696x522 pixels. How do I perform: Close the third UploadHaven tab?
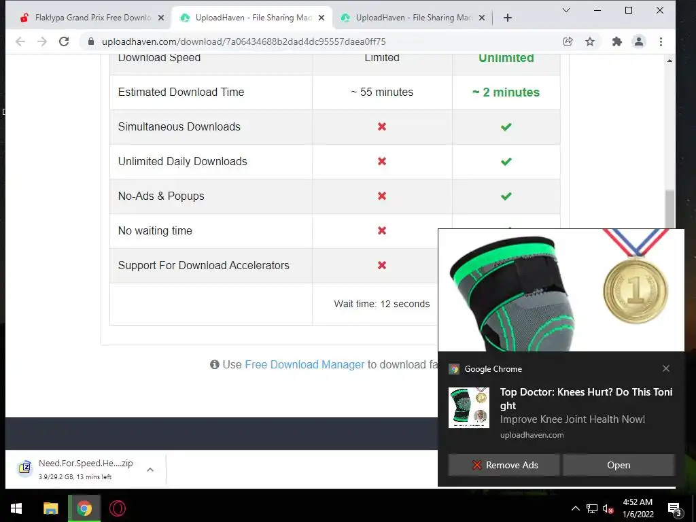pyautogui.click(x=482, y=18)
